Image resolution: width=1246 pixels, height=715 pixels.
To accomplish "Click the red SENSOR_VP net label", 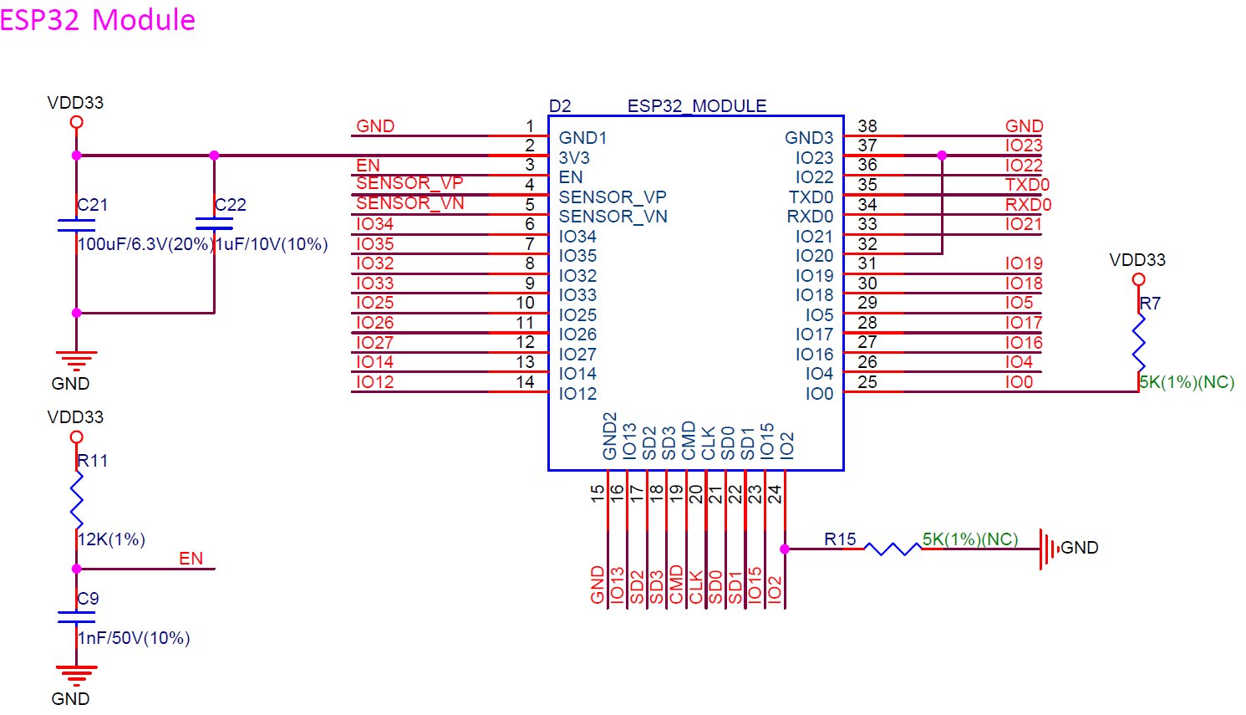I will (409, 183).
